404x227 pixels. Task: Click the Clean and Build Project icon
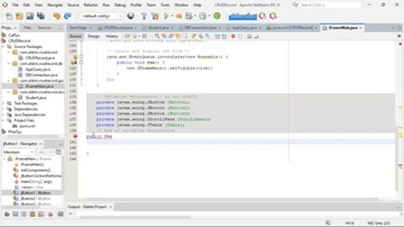click(x=155, y=16)
